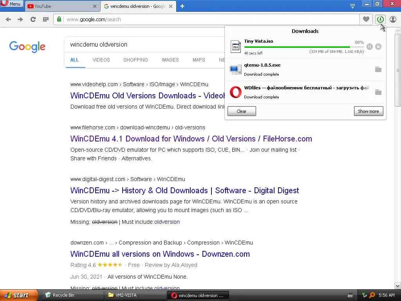The width and height of the screenshot is (401, 301).
Task: Open WinCDEmu Old Versions Downloads VideoHelp link
Action: (x=148, y=96)
